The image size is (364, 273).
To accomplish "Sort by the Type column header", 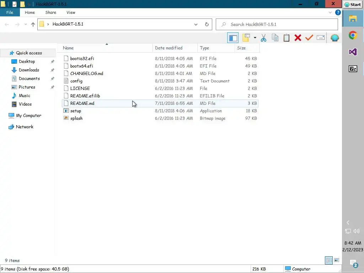I will point(216,48).
